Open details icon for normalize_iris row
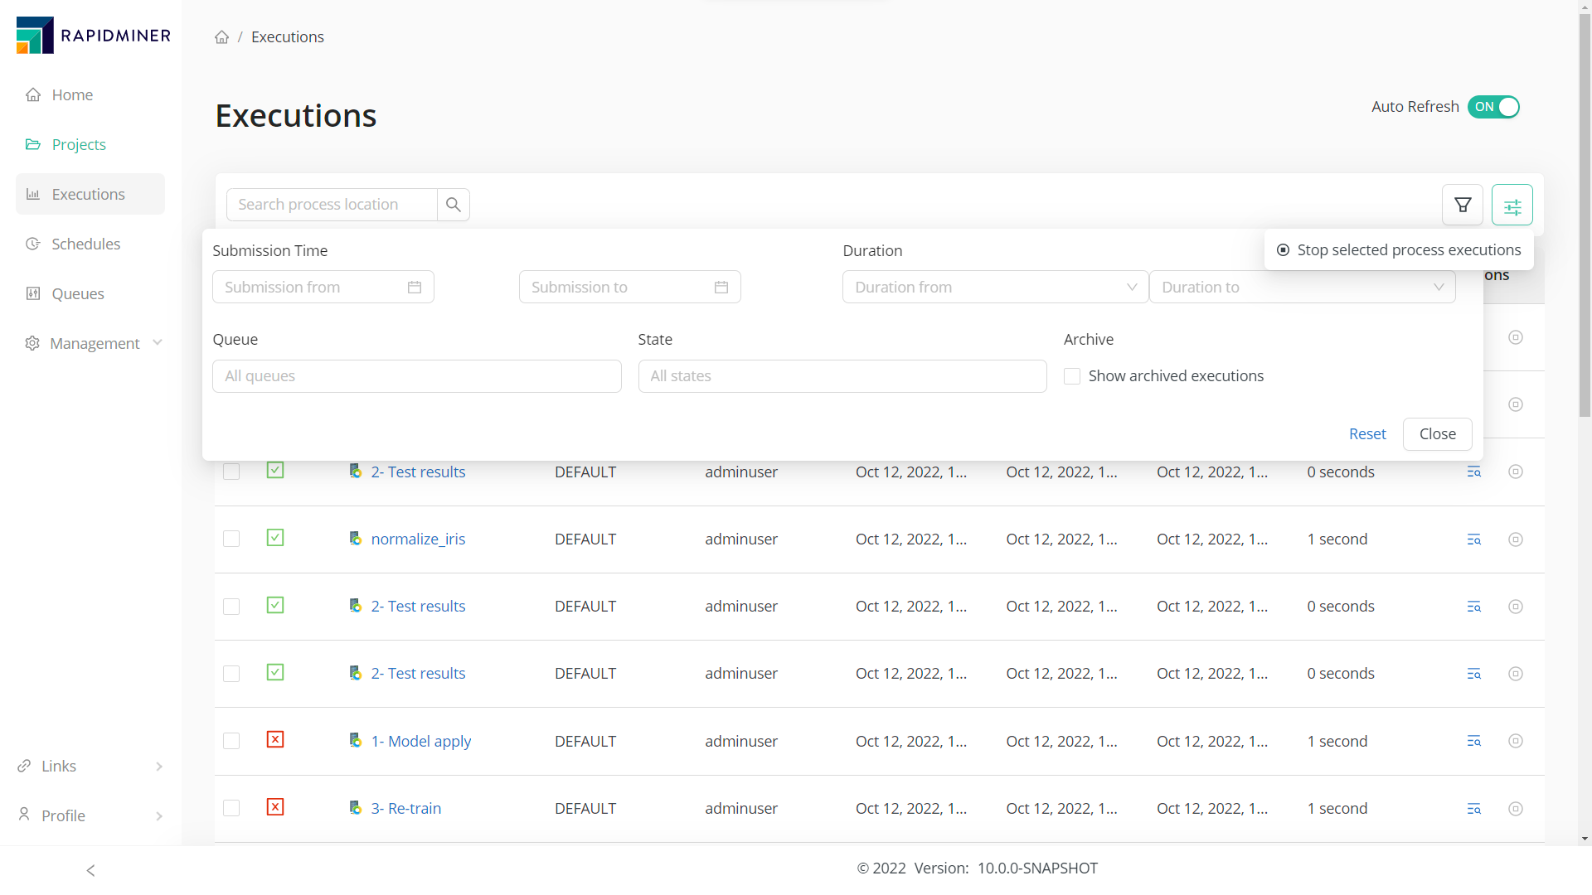The width and height of the screenshot is (1592, 895). coord(1473,539)
